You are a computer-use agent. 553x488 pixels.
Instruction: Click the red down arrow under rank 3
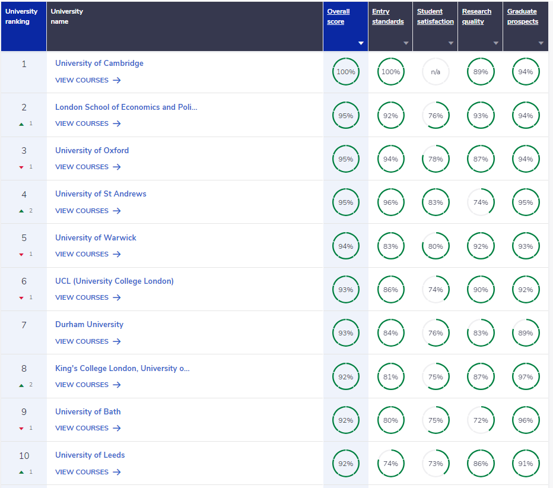coord(21,167)
